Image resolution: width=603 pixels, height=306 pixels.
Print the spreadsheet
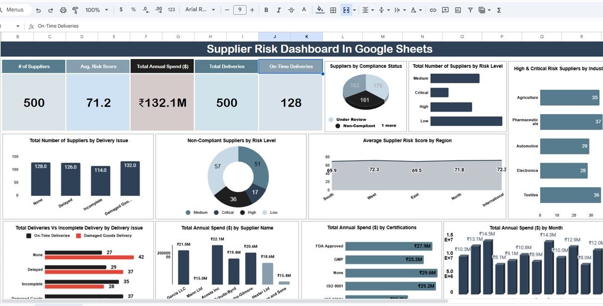63,10
